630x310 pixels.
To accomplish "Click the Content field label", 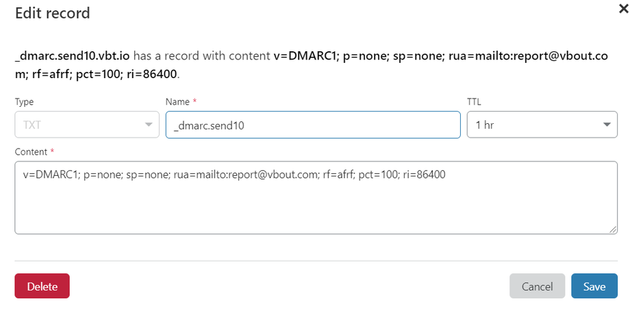I will (30, 152).
